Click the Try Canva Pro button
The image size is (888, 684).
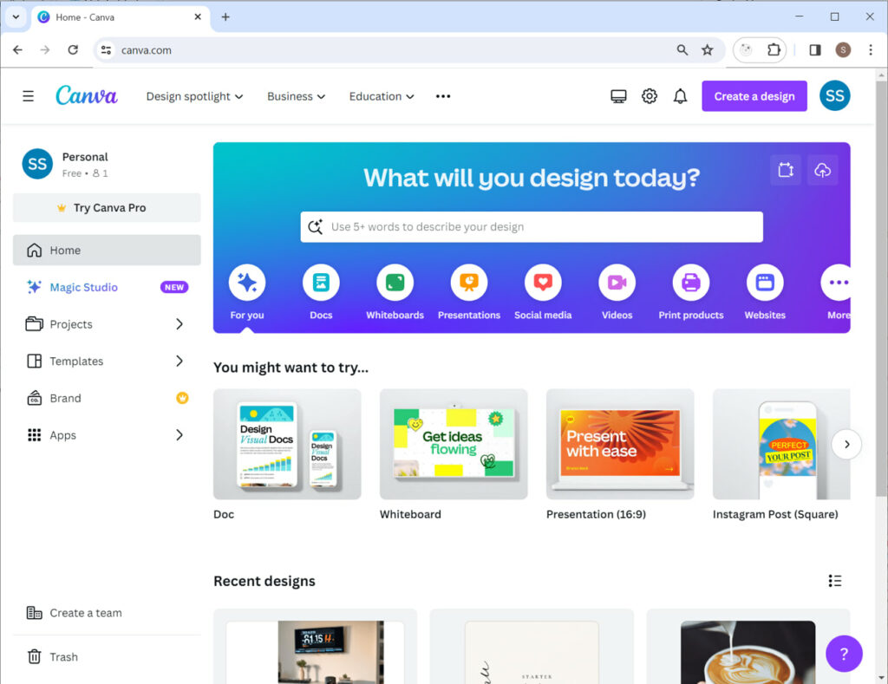(x=106, y=207)
